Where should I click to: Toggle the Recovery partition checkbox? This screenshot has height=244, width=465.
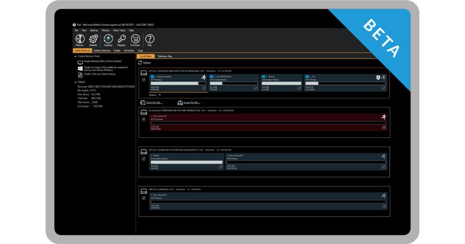pos(204,88)
